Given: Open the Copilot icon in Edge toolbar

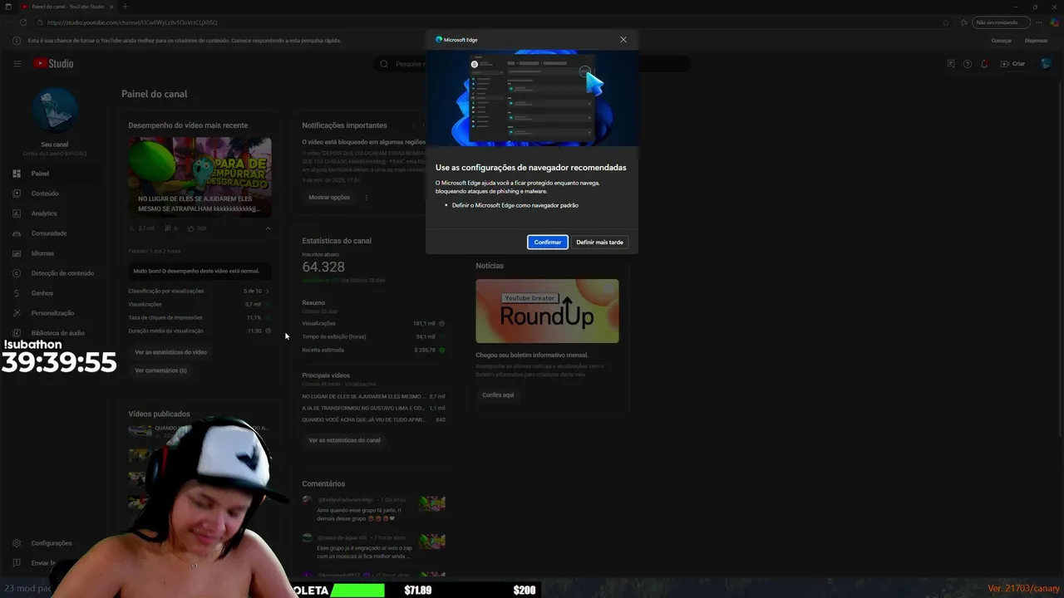Looking at the screenshot, I should point(1052,22).
